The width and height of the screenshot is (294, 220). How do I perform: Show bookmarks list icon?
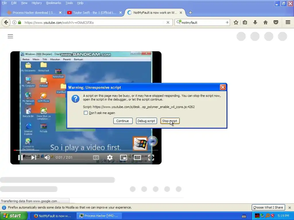(245, 22)
